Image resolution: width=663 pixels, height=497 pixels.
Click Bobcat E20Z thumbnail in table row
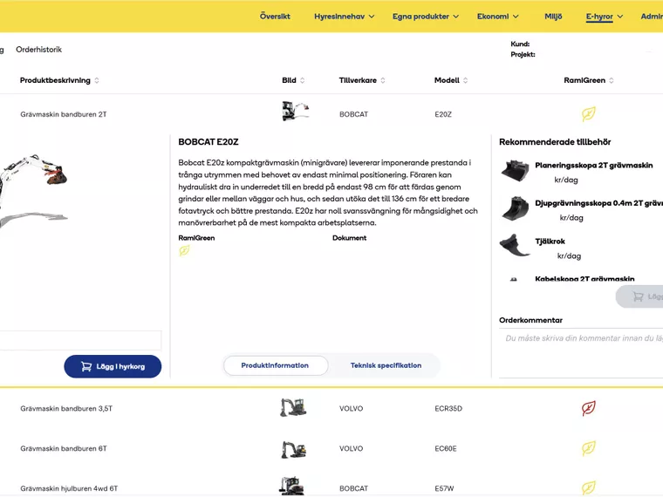pyautogui.click(x=295, y=111)
